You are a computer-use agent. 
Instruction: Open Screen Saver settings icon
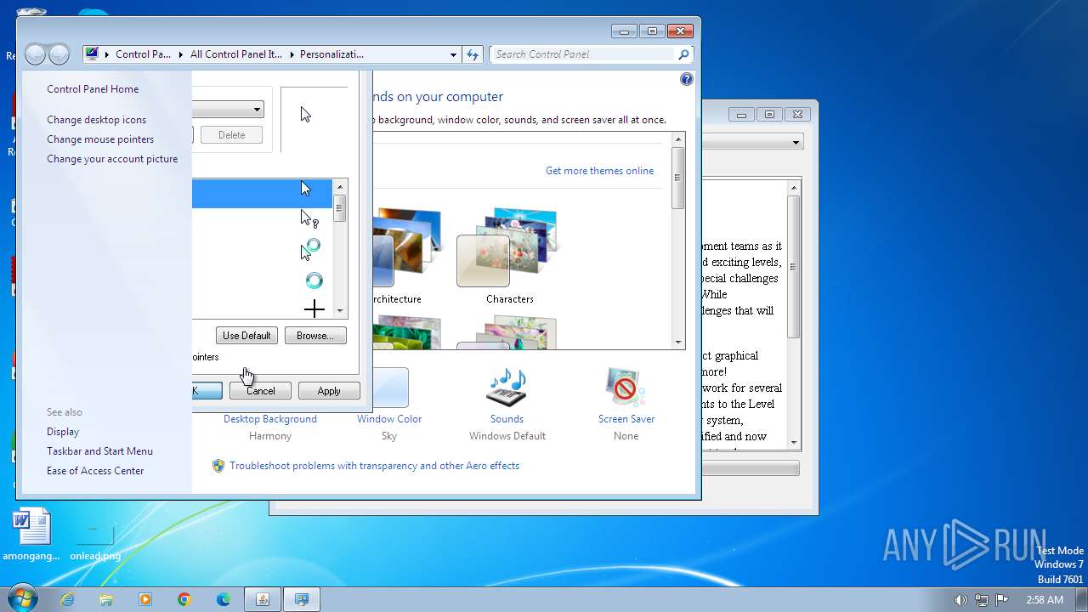click(626, 388)
